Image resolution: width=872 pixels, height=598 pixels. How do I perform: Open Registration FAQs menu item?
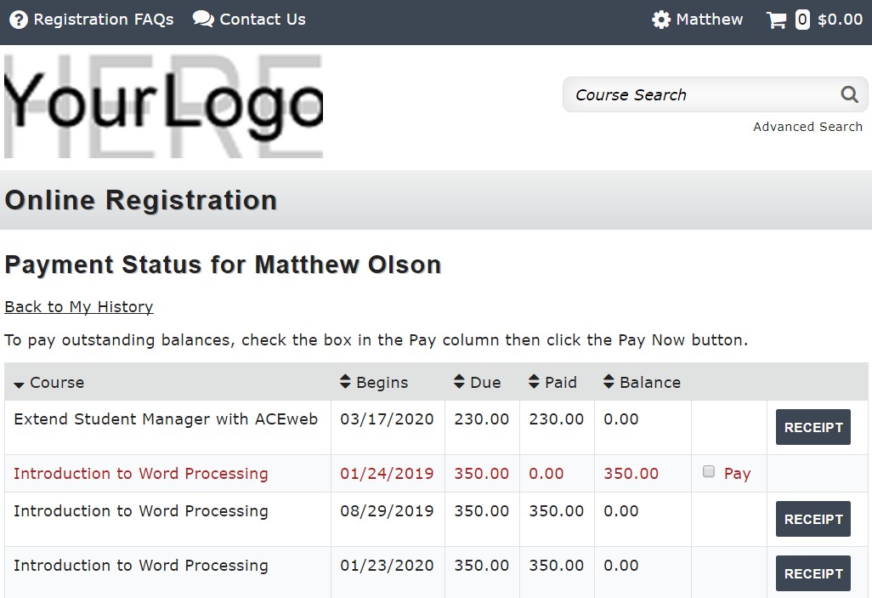tap(103, 20)
